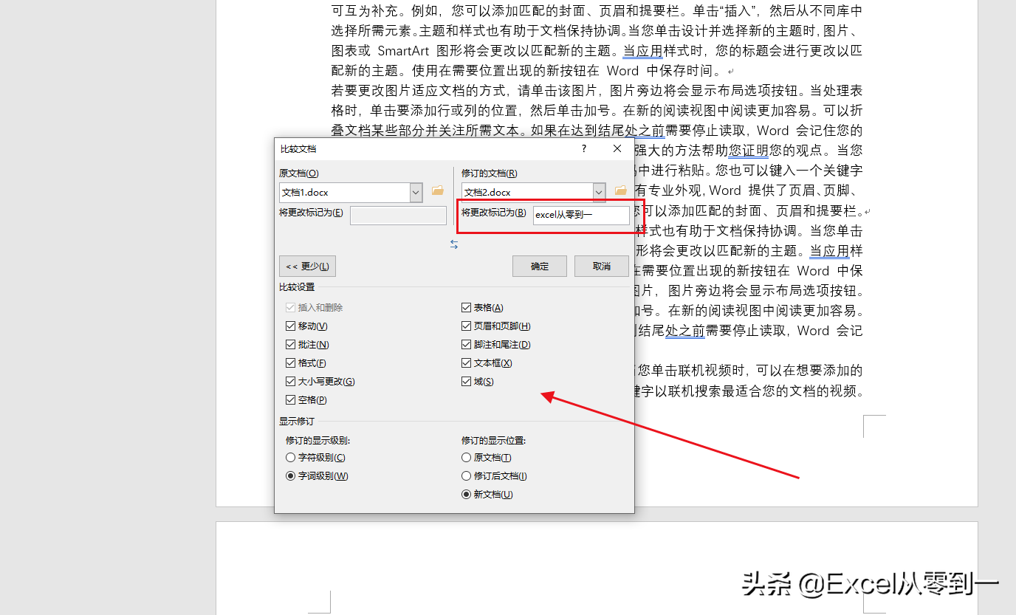
Task: Click the 取消 button
Action: point(602,266)
